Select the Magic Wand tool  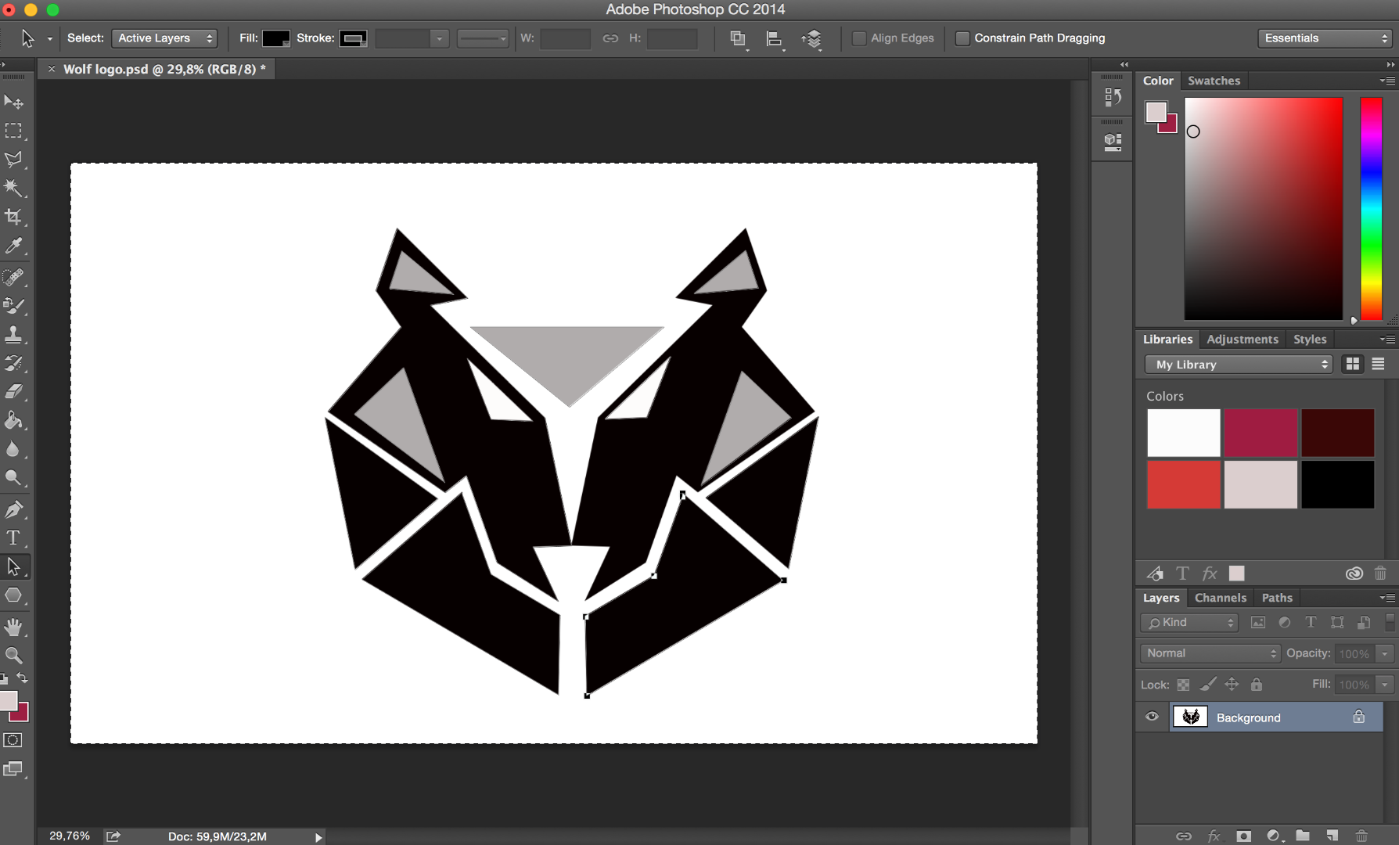(13, 188)
